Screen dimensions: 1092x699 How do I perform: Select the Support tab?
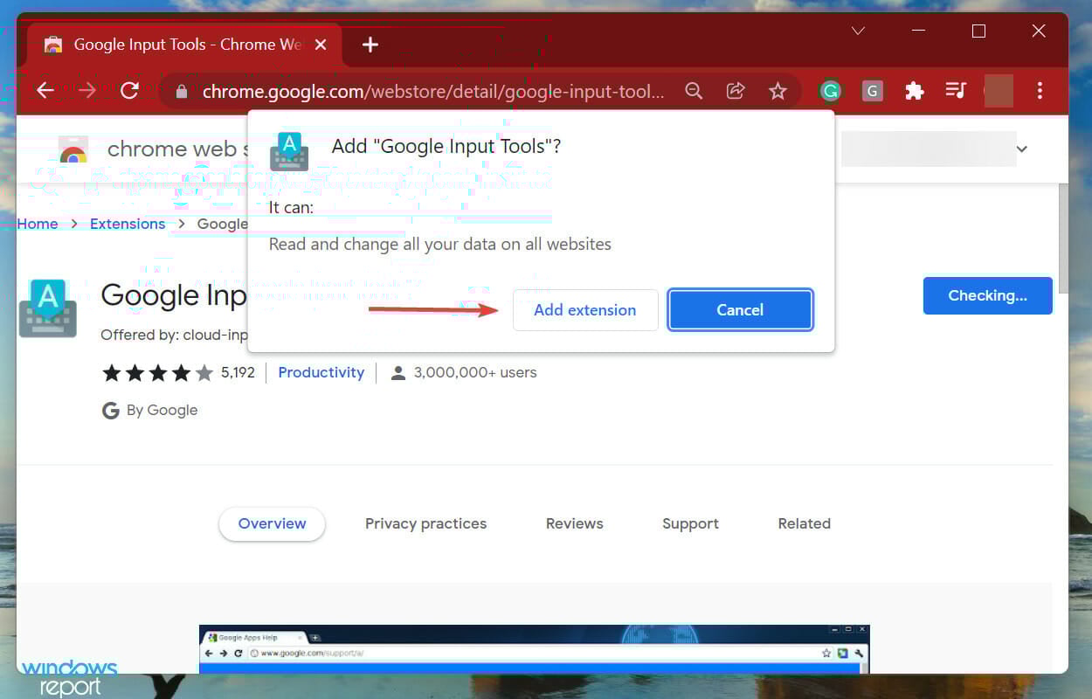click(x=690, y=523)
